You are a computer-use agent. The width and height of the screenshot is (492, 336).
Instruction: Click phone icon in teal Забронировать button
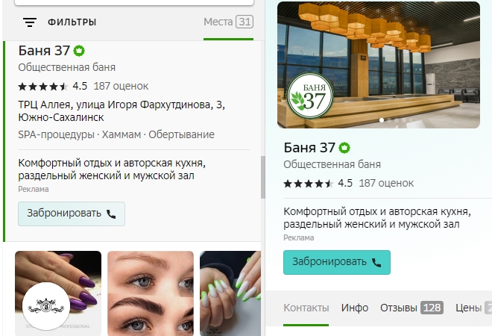coord(376,262)
